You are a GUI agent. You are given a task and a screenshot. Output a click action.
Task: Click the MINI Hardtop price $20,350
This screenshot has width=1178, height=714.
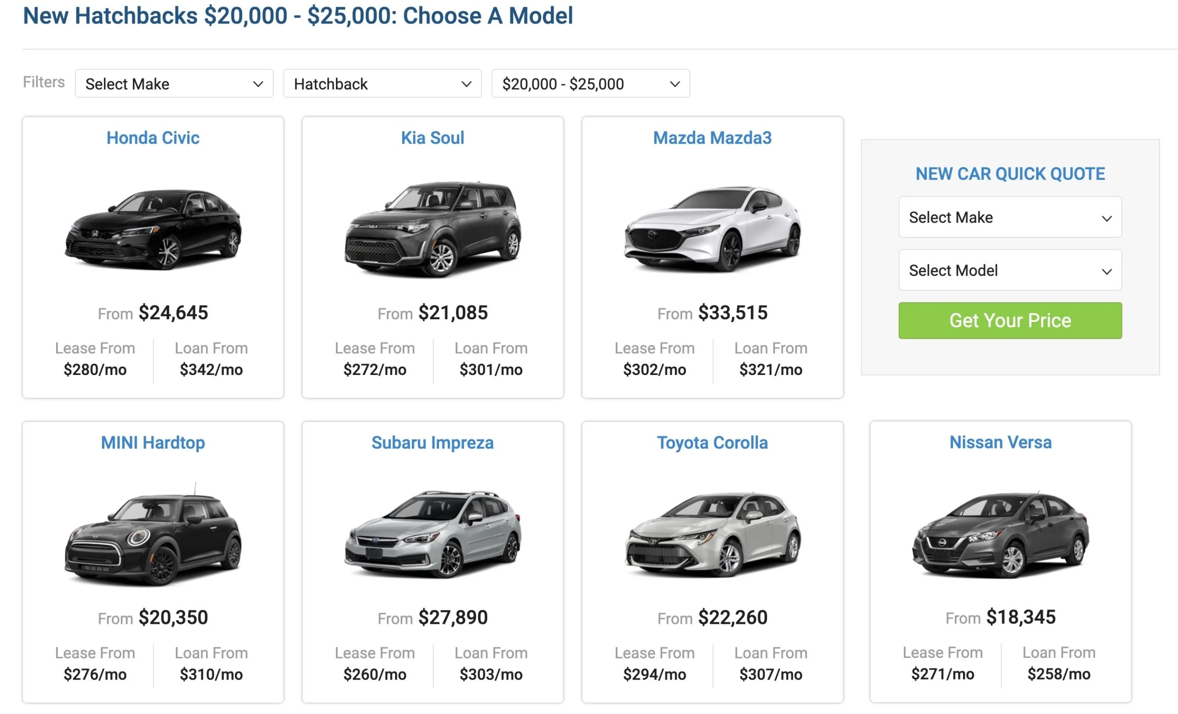click(x=173, y=617)
